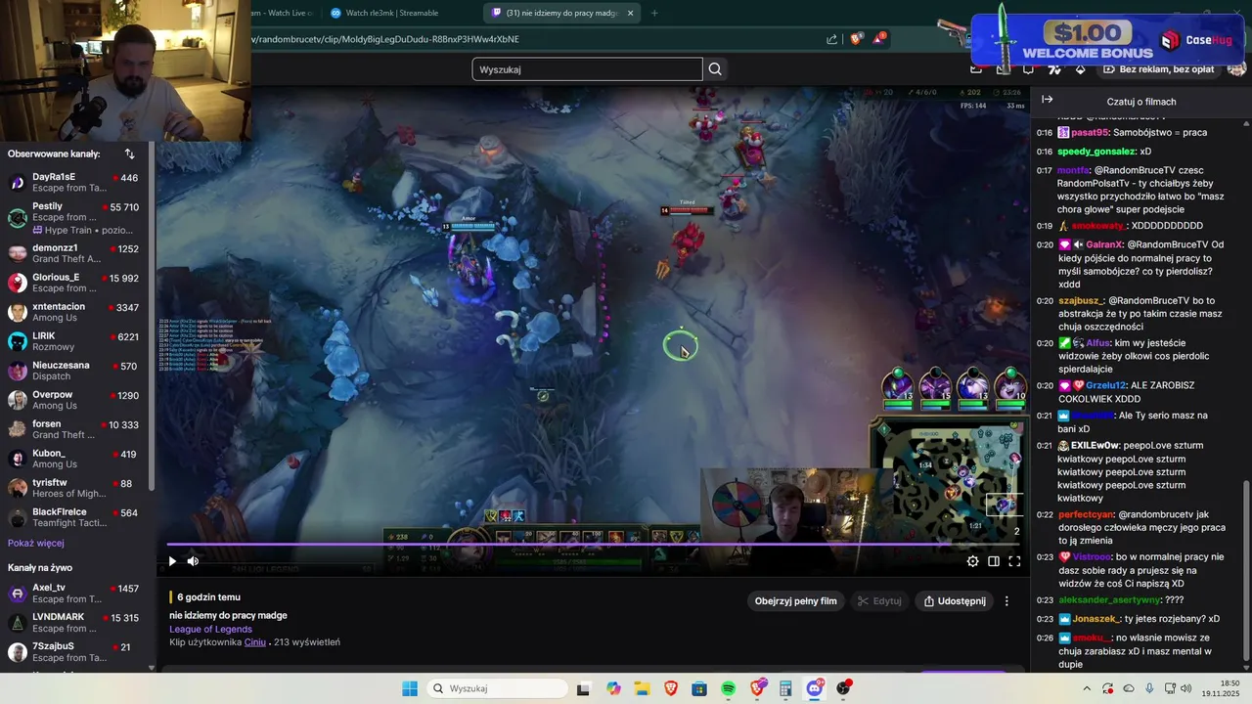Open the clip three-dot options menu
This screenshot has width=1252, height=704.
pyautogui.click(x=1006, y=601)
